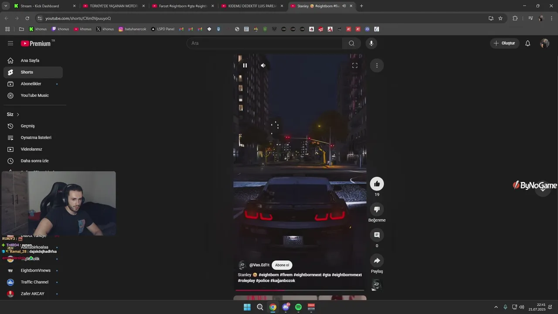Open Abonelikler in the sidebar
The width and height of the screenshot is (558, 314).
tap(33, 84)
